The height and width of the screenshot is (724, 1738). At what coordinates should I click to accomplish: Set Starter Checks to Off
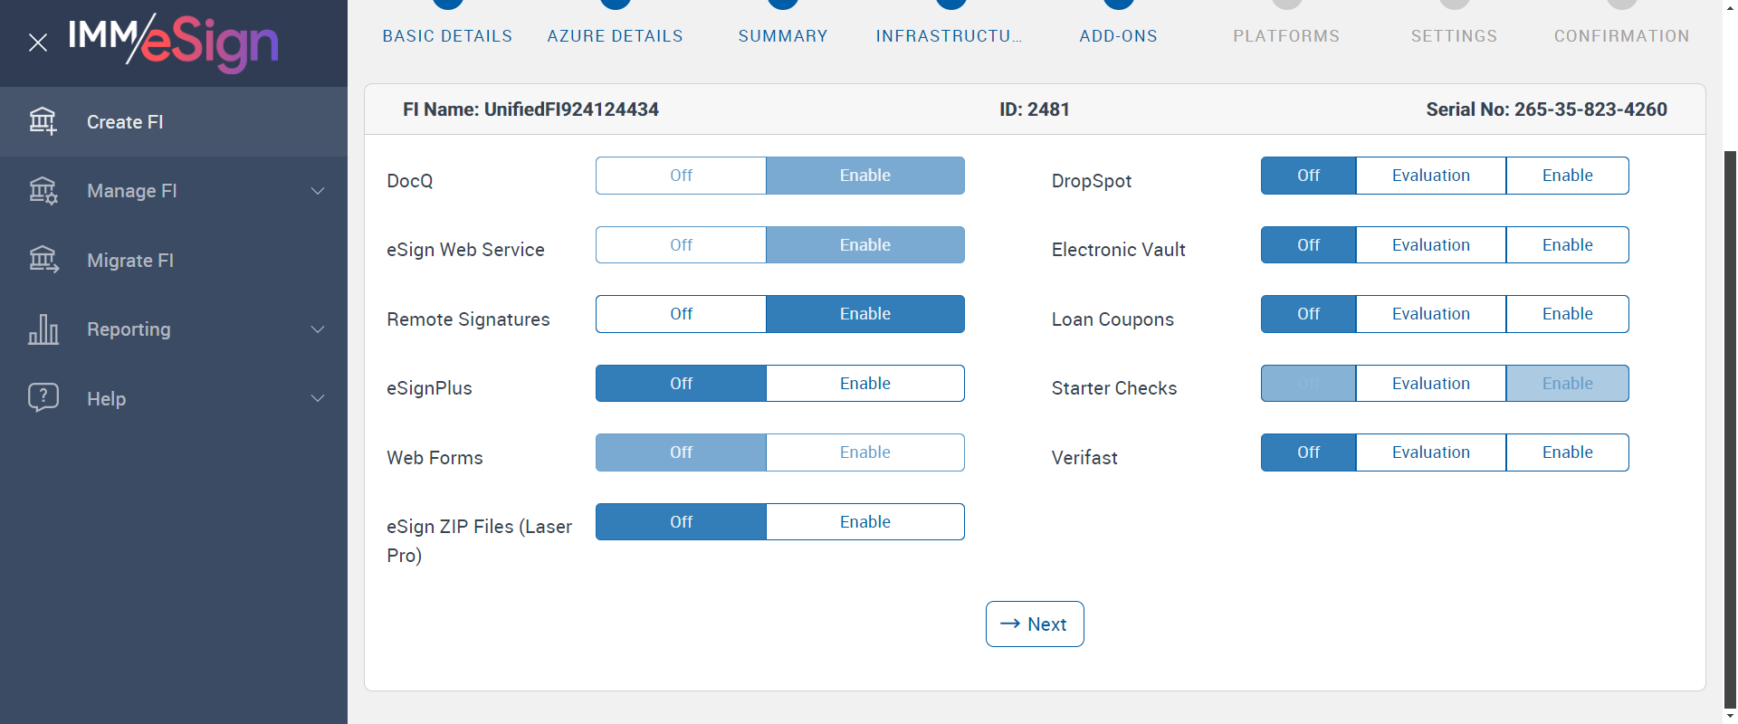(x=1308, y=384)
